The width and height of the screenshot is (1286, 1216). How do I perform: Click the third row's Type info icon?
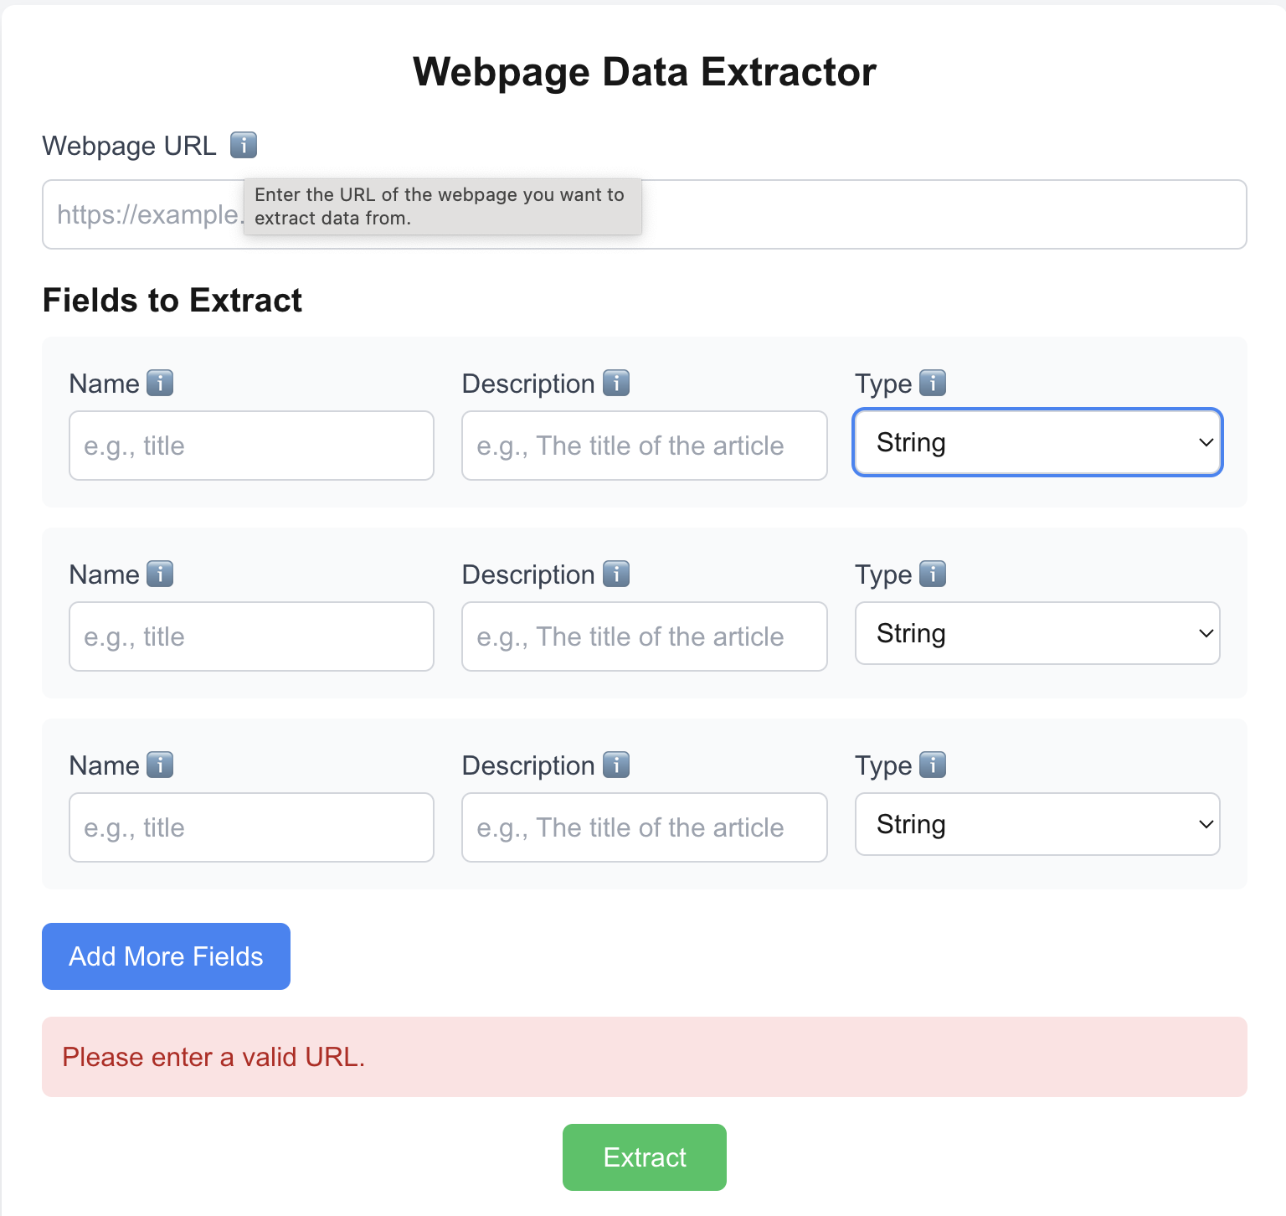(x=933, y=765)
